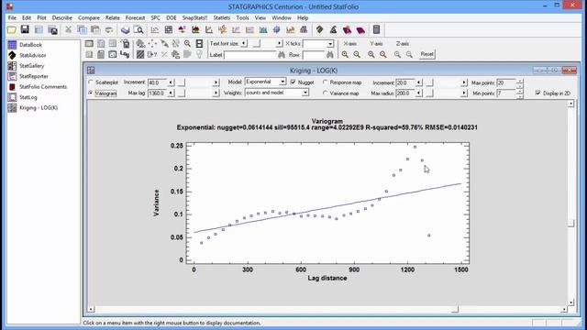587x330 pixels.
Task: Toggle the Nugget checkbox
Action: [x=293, y=82]
